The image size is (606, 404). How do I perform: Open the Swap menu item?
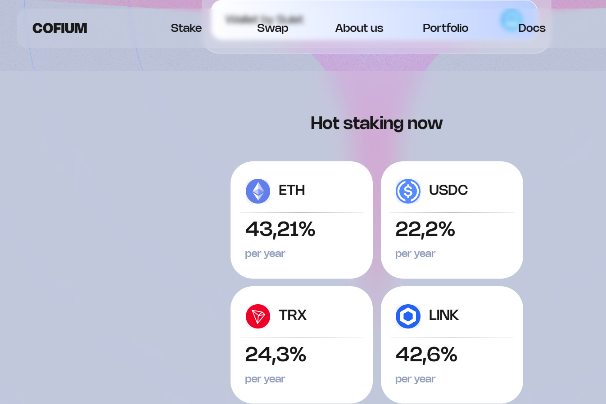[x=272, y=28]
